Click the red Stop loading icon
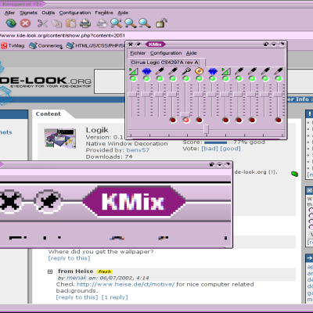The height and width of the screenshot is (313, 313). [x=25, y=23]
